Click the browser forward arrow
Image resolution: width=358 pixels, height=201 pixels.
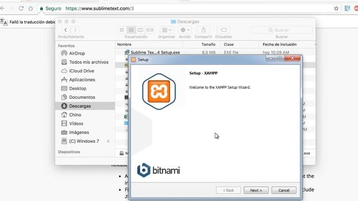pyautogui.click(x=12, y=8)
